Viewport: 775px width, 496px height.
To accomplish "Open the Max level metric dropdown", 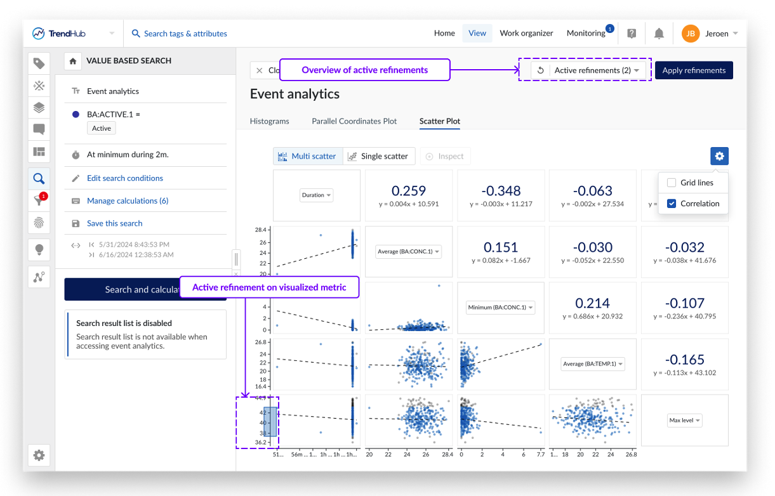I will [x=684, y=421].
